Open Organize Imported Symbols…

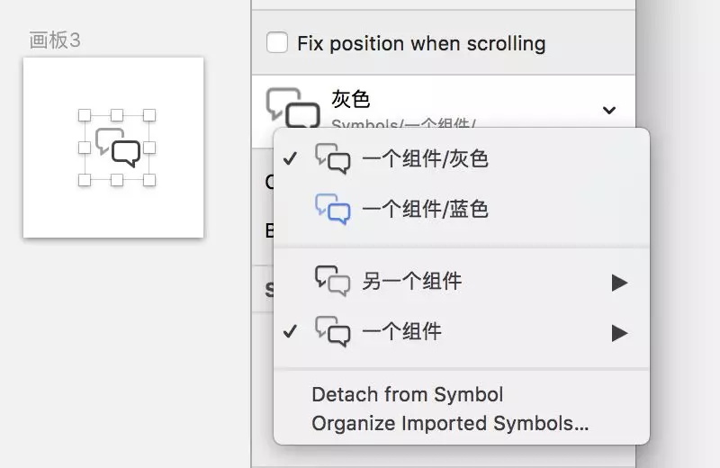coord(450,424)
